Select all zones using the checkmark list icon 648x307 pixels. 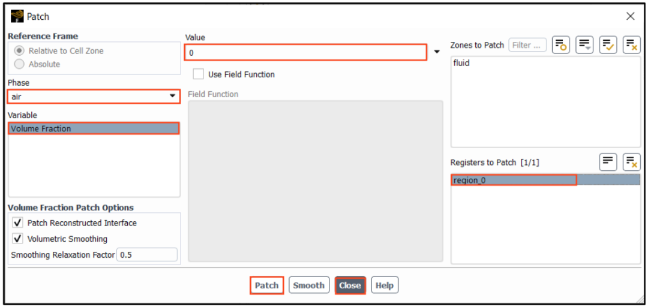pos(608,45)
